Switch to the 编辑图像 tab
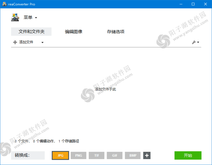This screenshot has width=212, height=165. point(74,31)
